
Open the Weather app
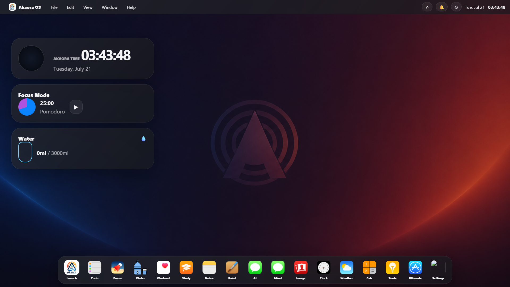(347, 270)
